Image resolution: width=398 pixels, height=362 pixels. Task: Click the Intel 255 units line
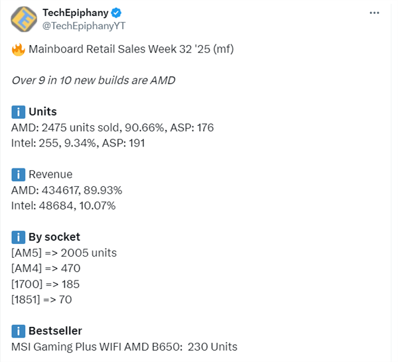pyautogui.click(x=78, y=143)
